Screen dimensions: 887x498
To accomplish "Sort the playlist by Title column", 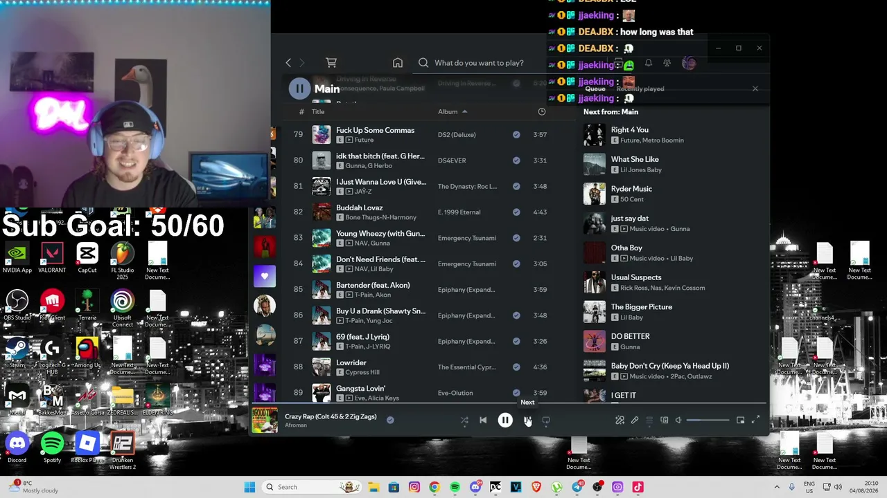I will (x=318, y=111).
